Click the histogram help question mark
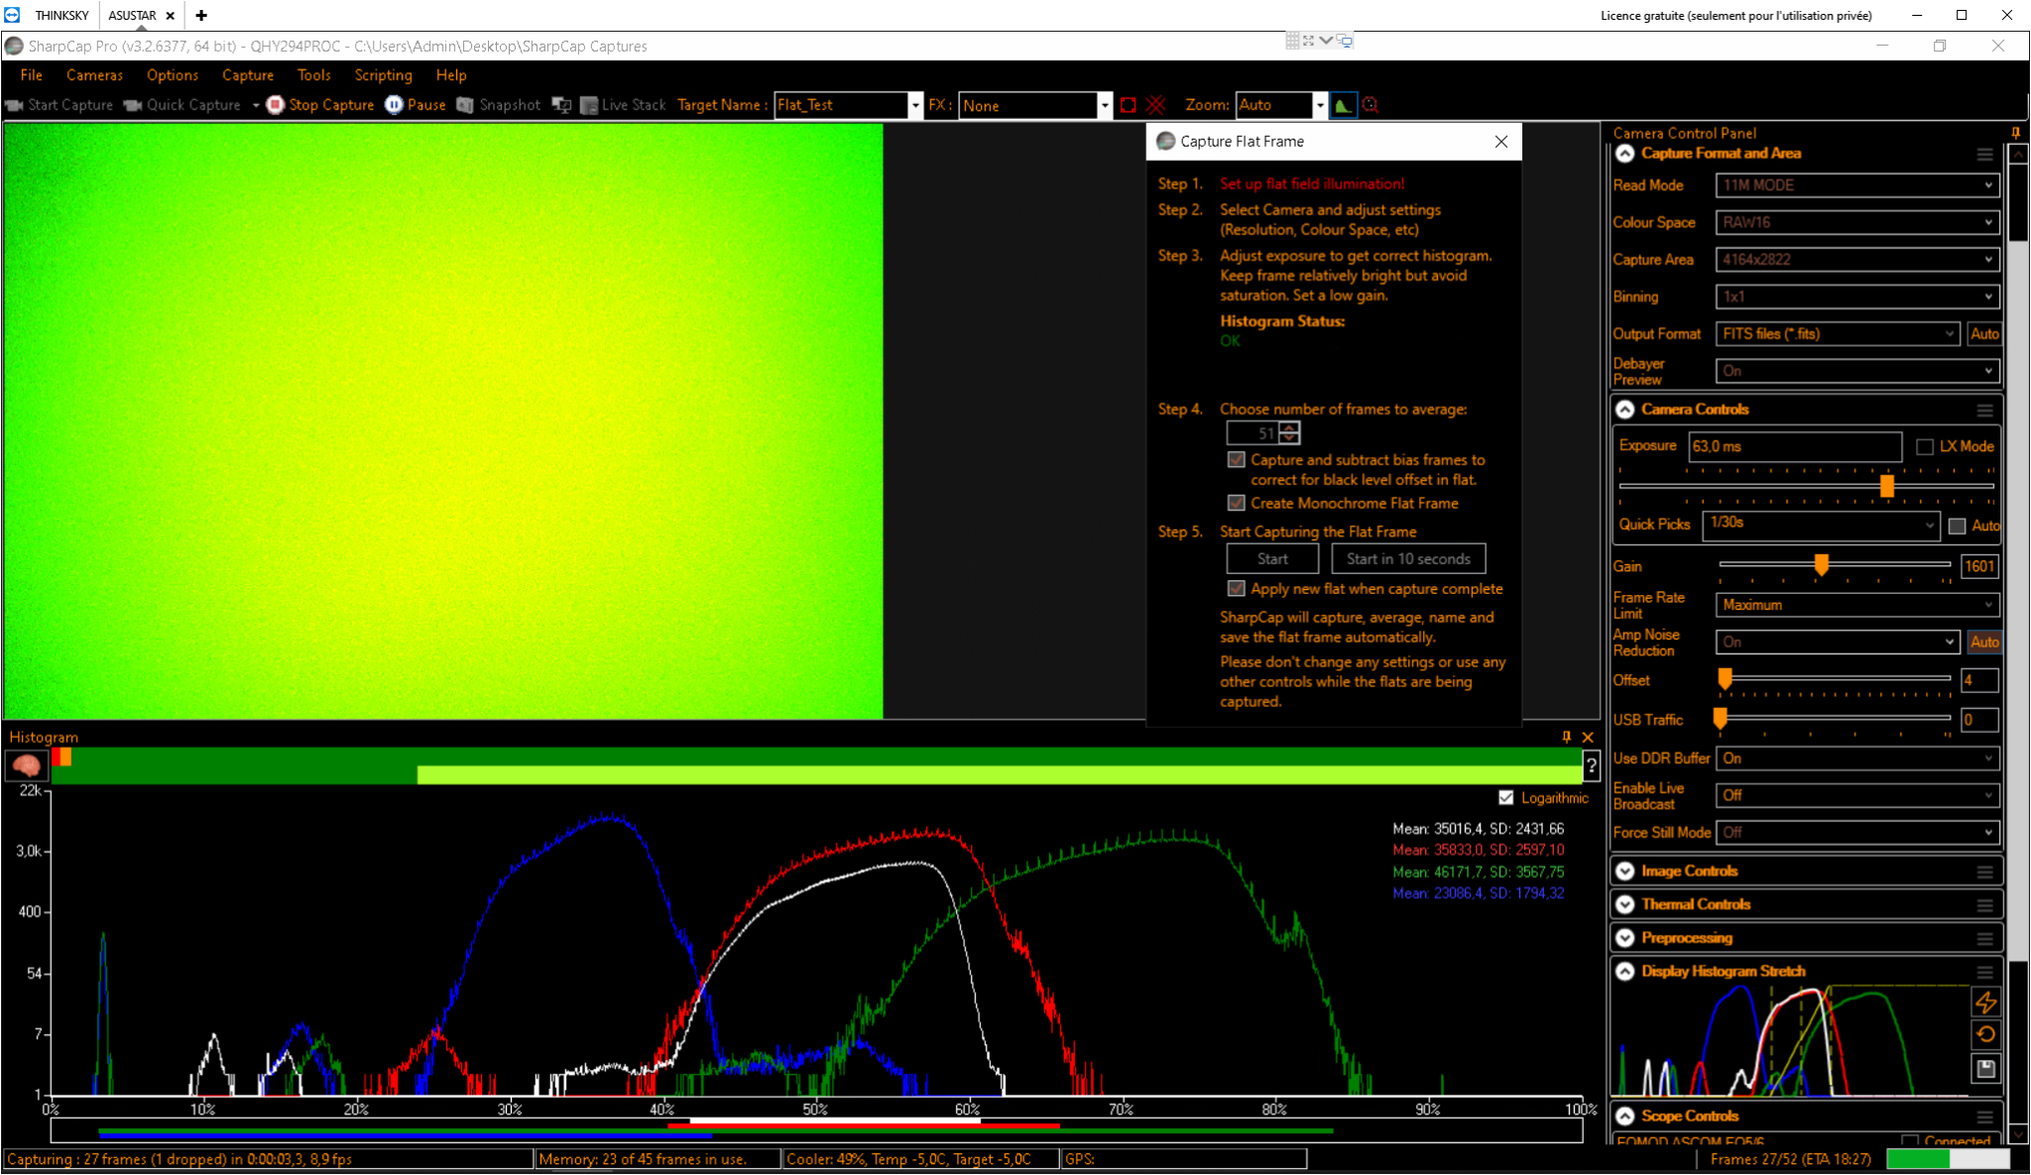Image resolution: width=2031 pixels, height=1175 pixels. (1591, 765)
